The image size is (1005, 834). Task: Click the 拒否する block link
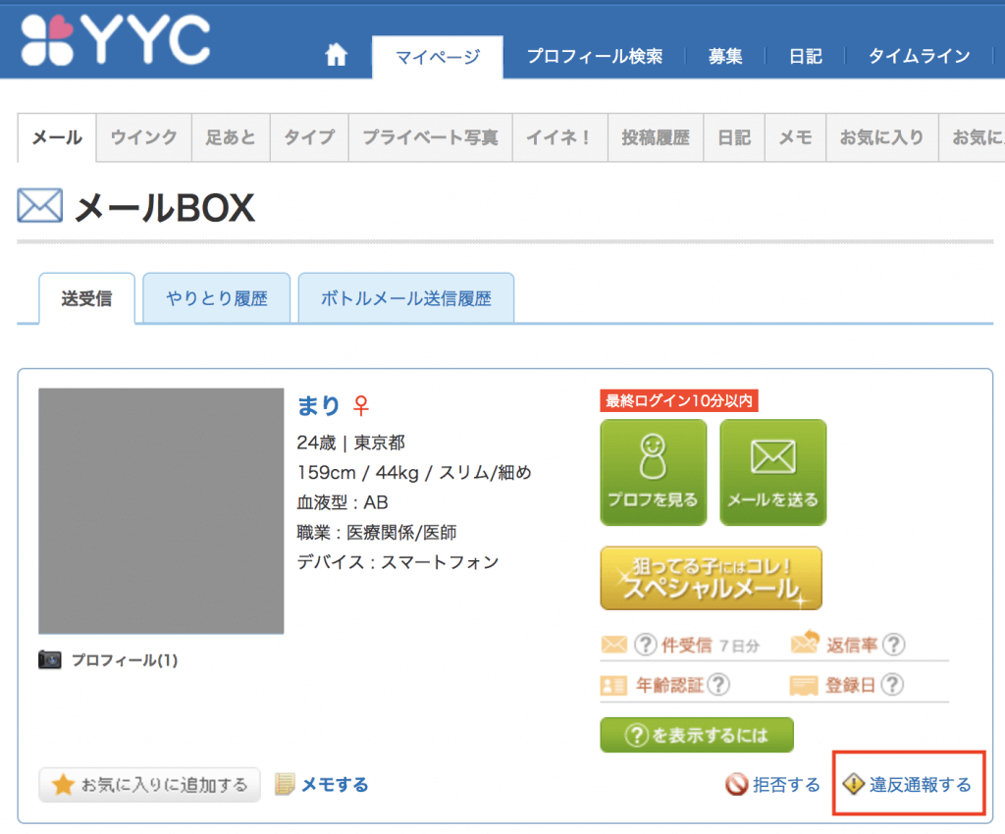(773, 785)
